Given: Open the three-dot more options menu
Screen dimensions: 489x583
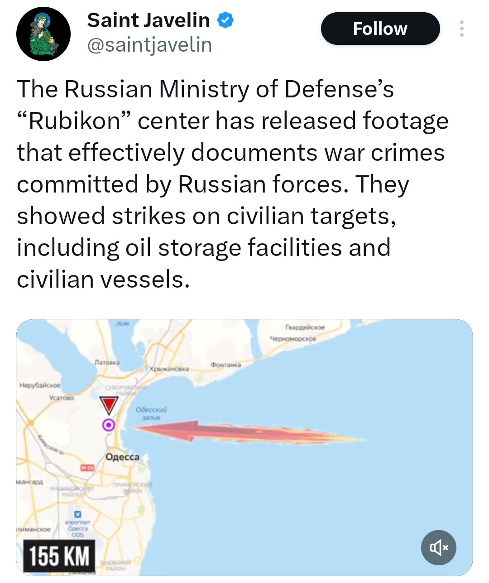Looking at the screenshot, I should [x=461, y=29].
